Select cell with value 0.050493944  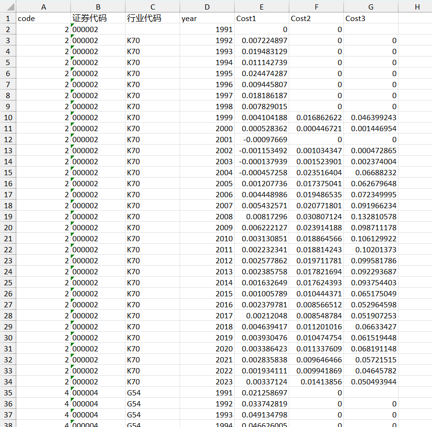(x=371, y=382)
